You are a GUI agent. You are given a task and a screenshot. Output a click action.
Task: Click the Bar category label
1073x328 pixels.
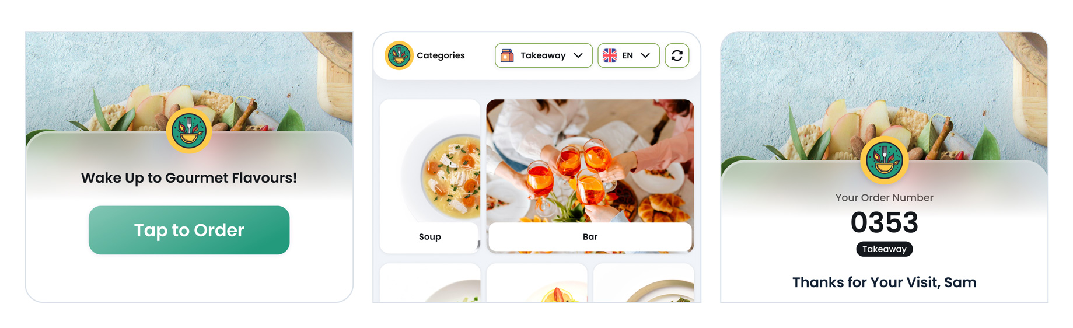590,236
